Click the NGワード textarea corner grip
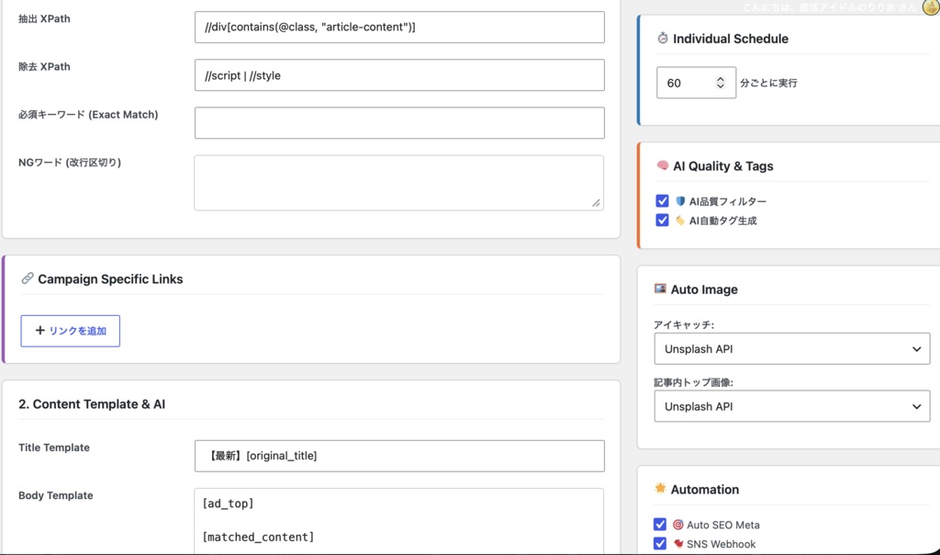 [x=596, y=203]
